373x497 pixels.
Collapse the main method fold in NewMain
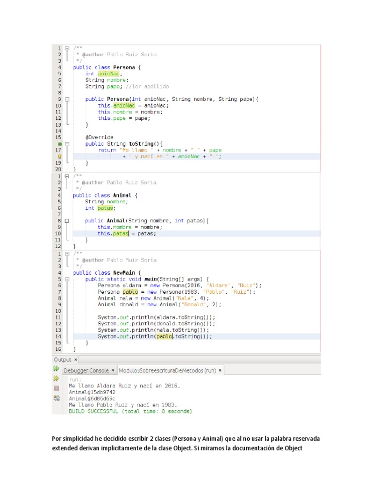click(67, 280)
